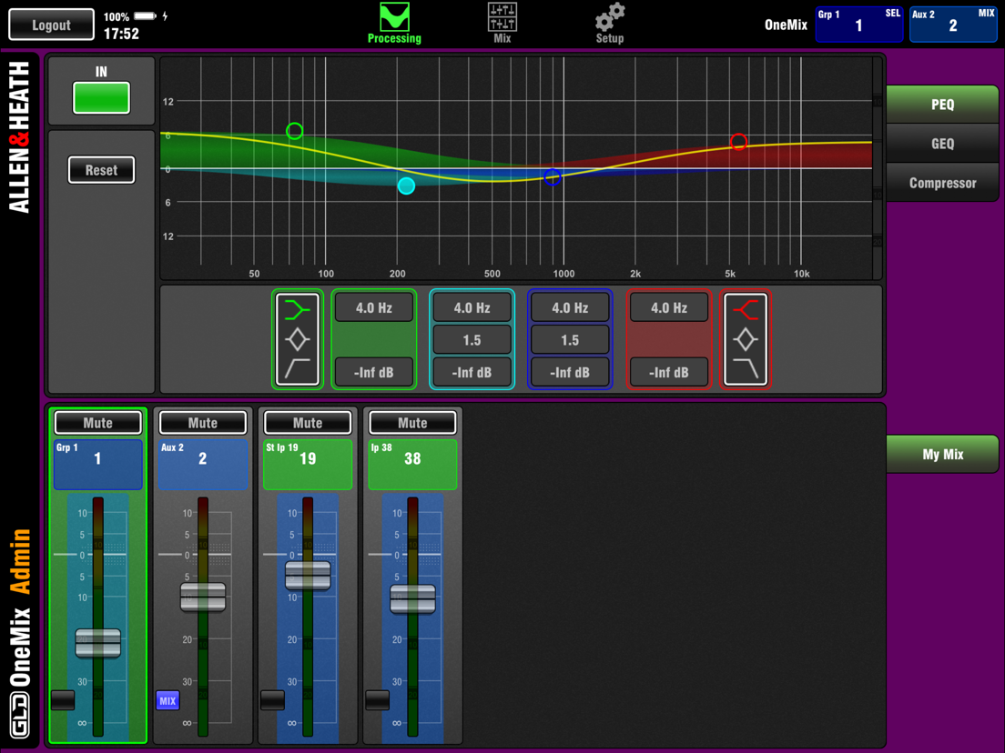Open the Processing page icon
The width and height of the screenshot is (1005, 753).
pos(394,17)
